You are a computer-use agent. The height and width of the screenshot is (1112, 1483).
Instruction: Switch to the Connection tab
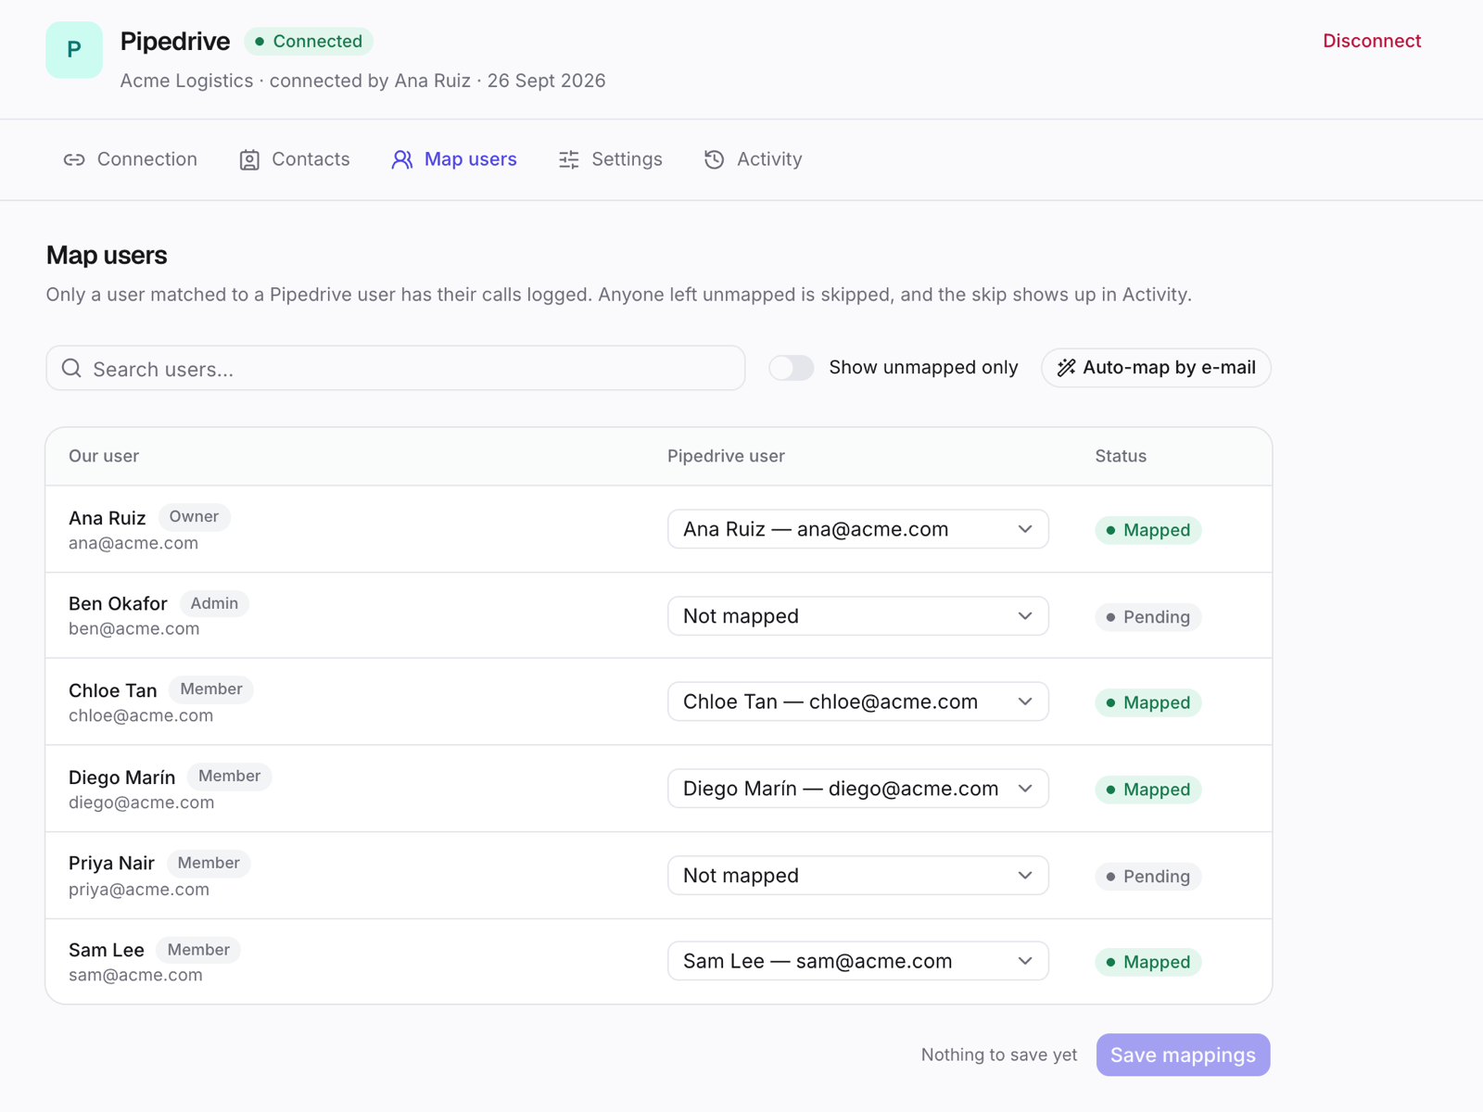coord(131,159)
